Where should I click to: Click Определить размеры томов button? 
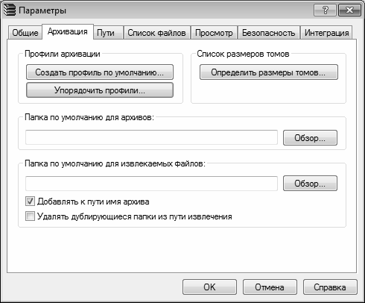pos(269,72)
